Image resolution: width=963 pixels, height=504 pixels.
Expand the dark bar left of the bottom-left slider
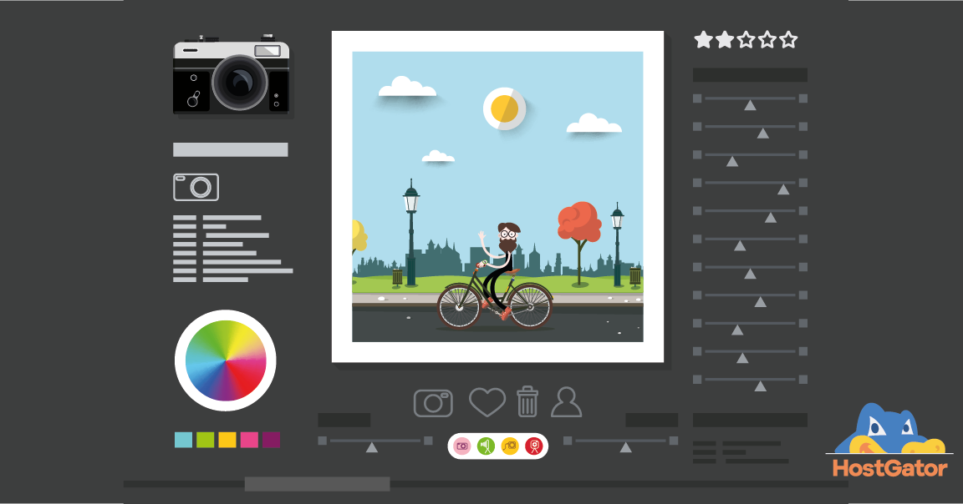click(x=344, y=420)
